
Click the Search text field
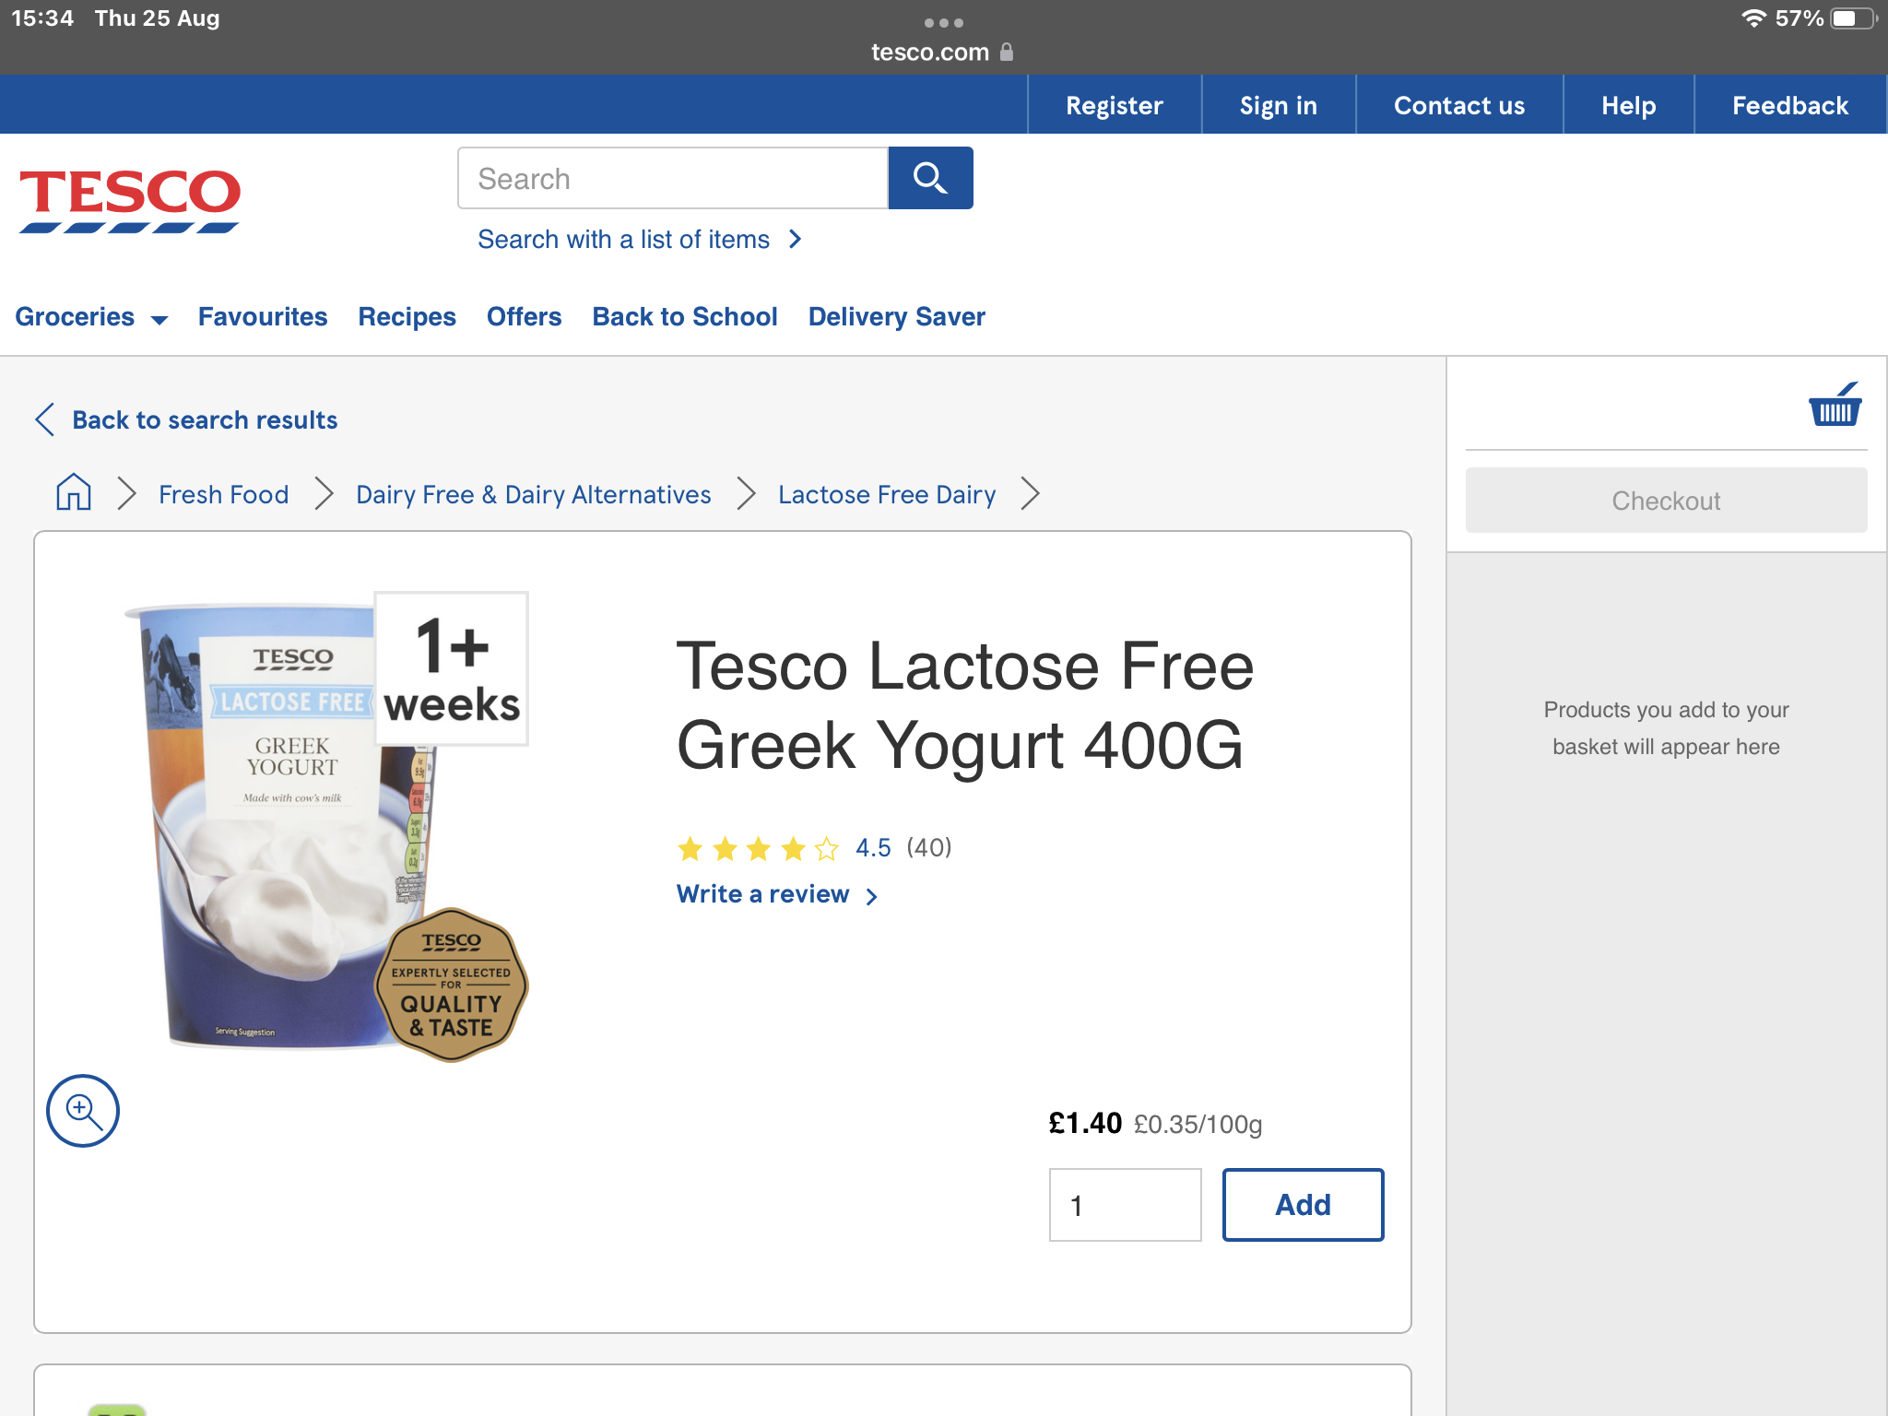pyautogui.click(x=673, y=178)
